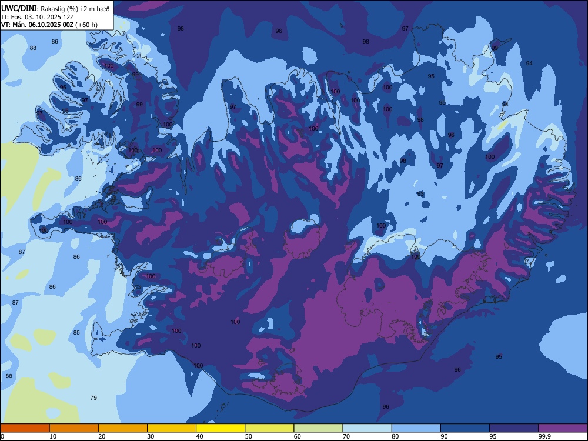Image resolution: width=588 pixels, height=441 pixels.
Task: Select the '85' humidity value on the map
Action: 76,333
